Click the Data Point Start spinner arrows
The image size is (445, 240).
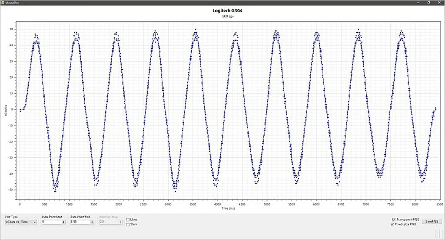coord(64,222)
